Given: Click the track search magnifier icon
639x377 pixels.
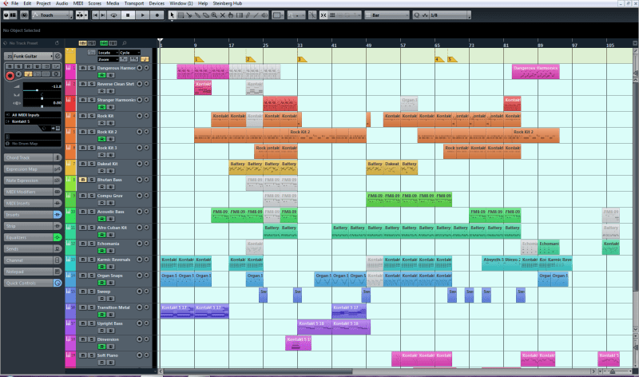Looking at the screenshot, I should click(x=125, y=43).
